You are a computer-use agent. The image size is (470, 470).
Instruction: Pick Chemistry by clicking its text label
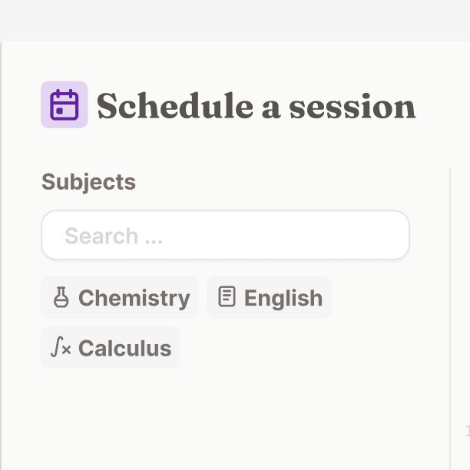click(x=134, y=298)
